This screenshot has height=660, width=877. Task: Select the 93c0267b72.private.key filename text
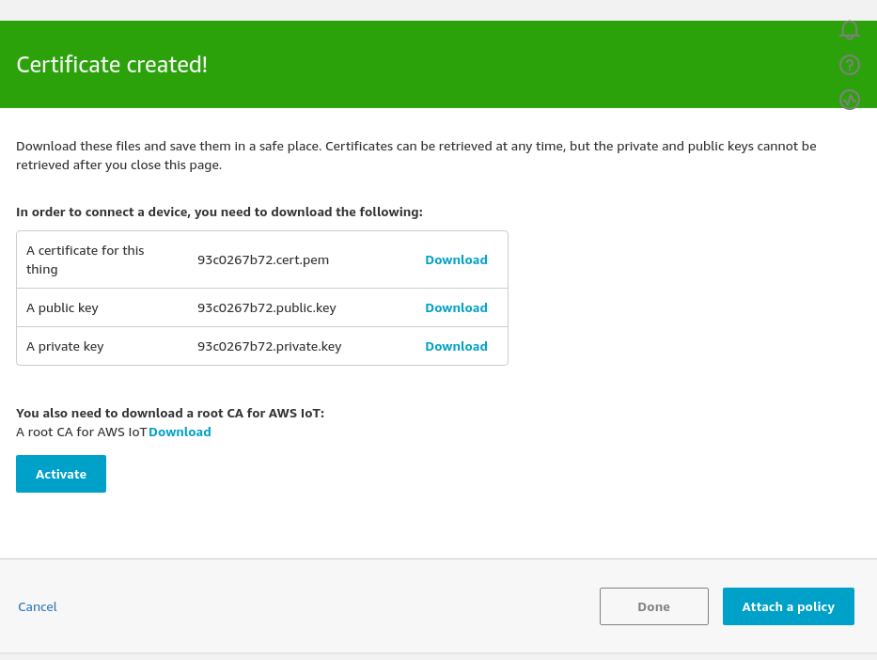pos(269,346)
